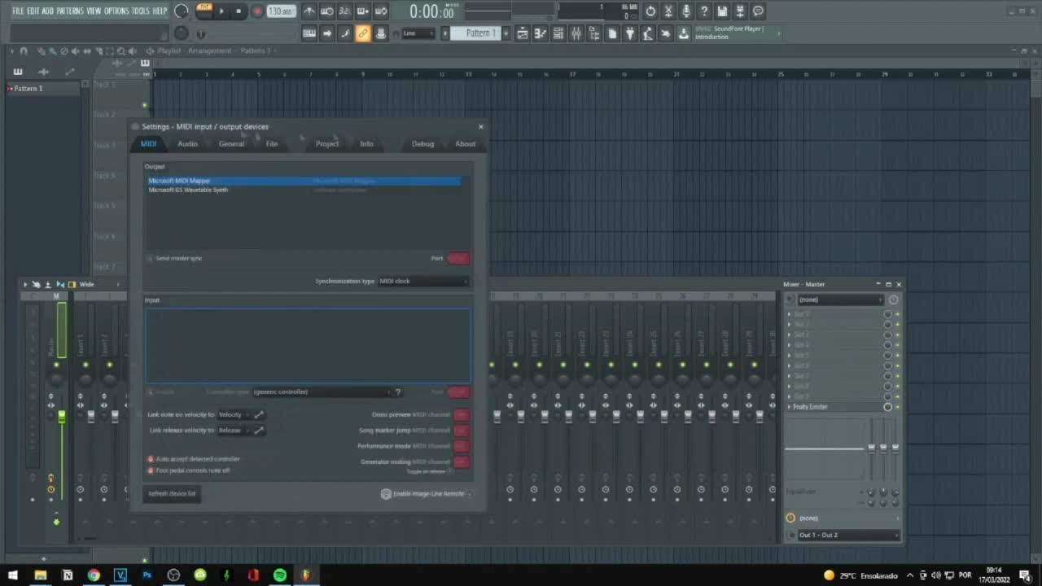Adjust the Master channel volume fader
Screen dimensions: 1042x586
coord(61,417)
